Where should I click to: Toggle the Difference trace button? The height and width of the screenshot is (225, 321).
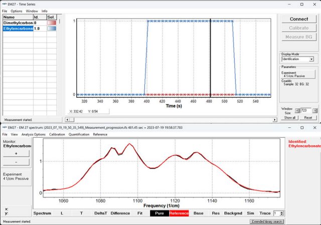120,213
